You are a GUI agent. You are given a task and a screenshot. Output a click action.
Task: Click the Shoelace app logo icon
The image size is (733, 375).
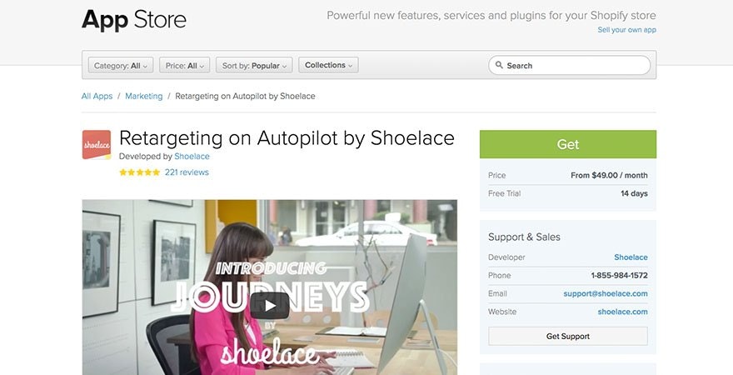[x=97, y=145]
